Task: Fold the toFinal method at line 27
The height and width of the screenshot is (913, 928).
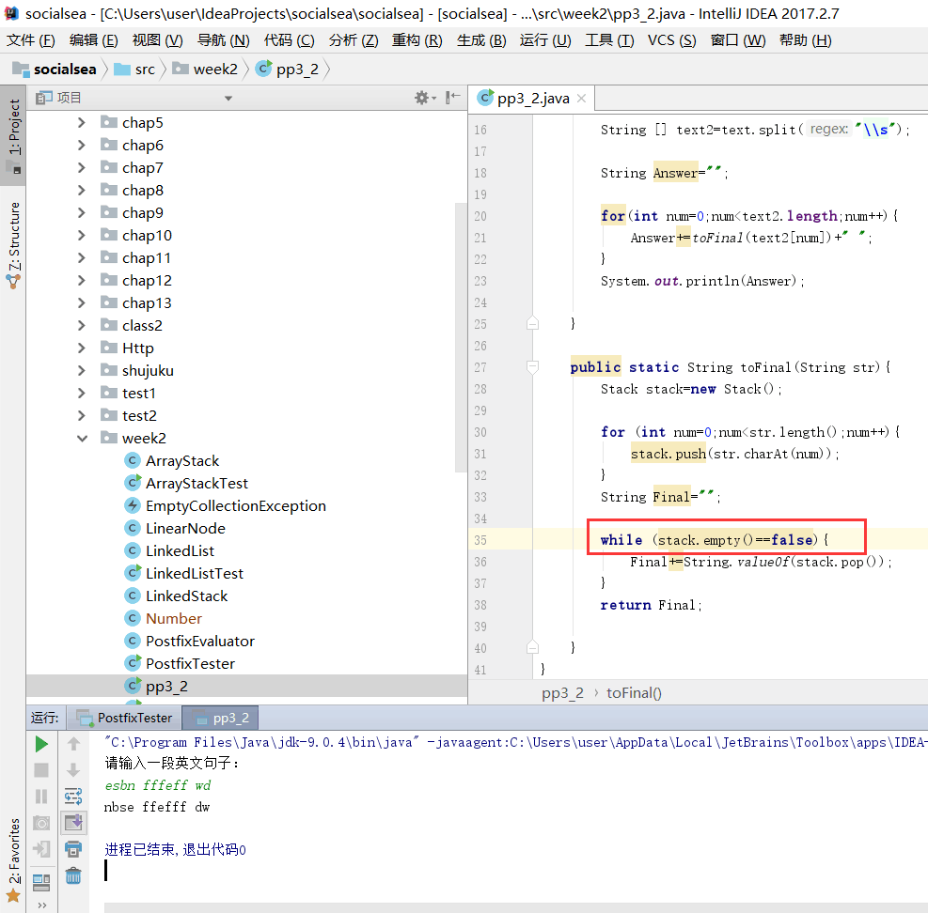Action: point(532,367)
